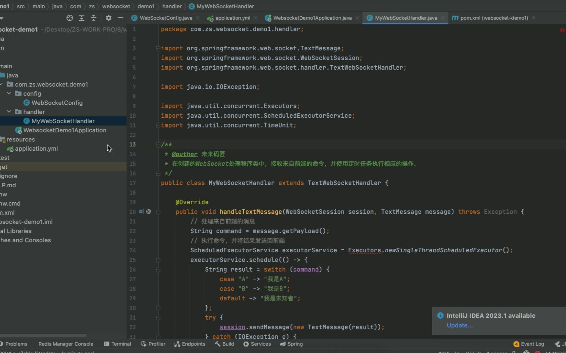The height and width of the screenshot is (353, 566).
Task: Collapse the config folder in project tree
Action: (x=9, y=93)
